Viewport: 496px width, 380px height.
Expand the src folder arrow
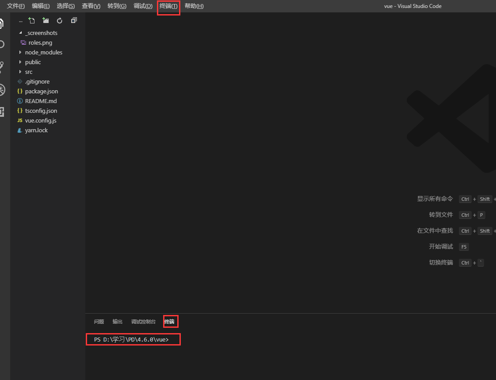(x=20, y=72)
